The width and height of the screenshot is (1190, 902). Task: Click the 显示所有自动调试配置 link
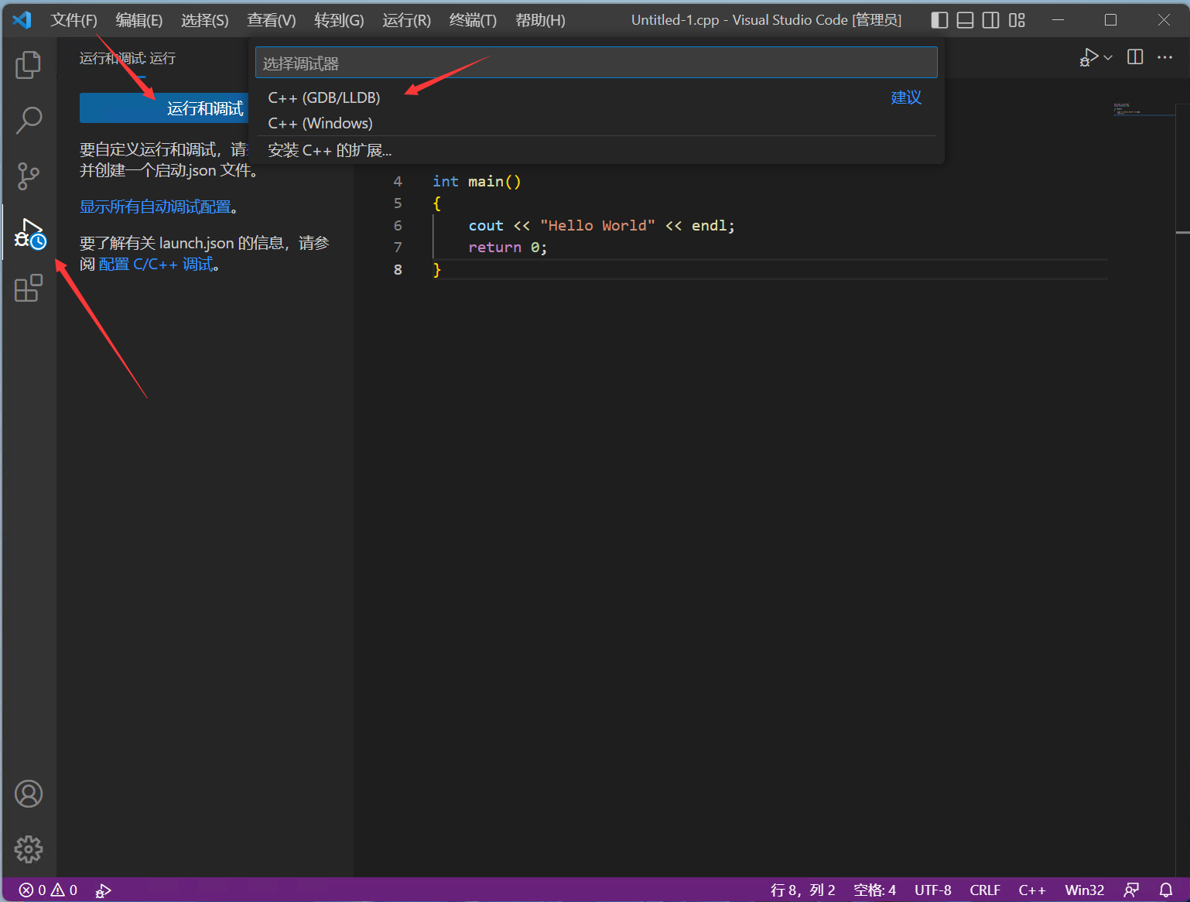(156, 207)
